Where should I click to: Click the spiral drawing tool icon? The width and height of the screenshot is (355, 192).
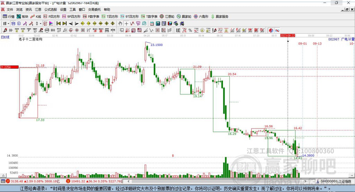point(35,30)
